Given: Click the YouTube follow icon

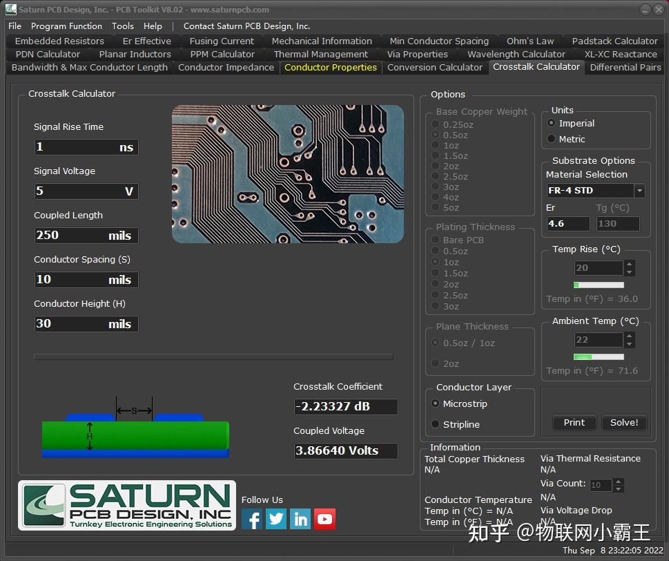Looking at the screenshot, I should [x=324, y=518].
